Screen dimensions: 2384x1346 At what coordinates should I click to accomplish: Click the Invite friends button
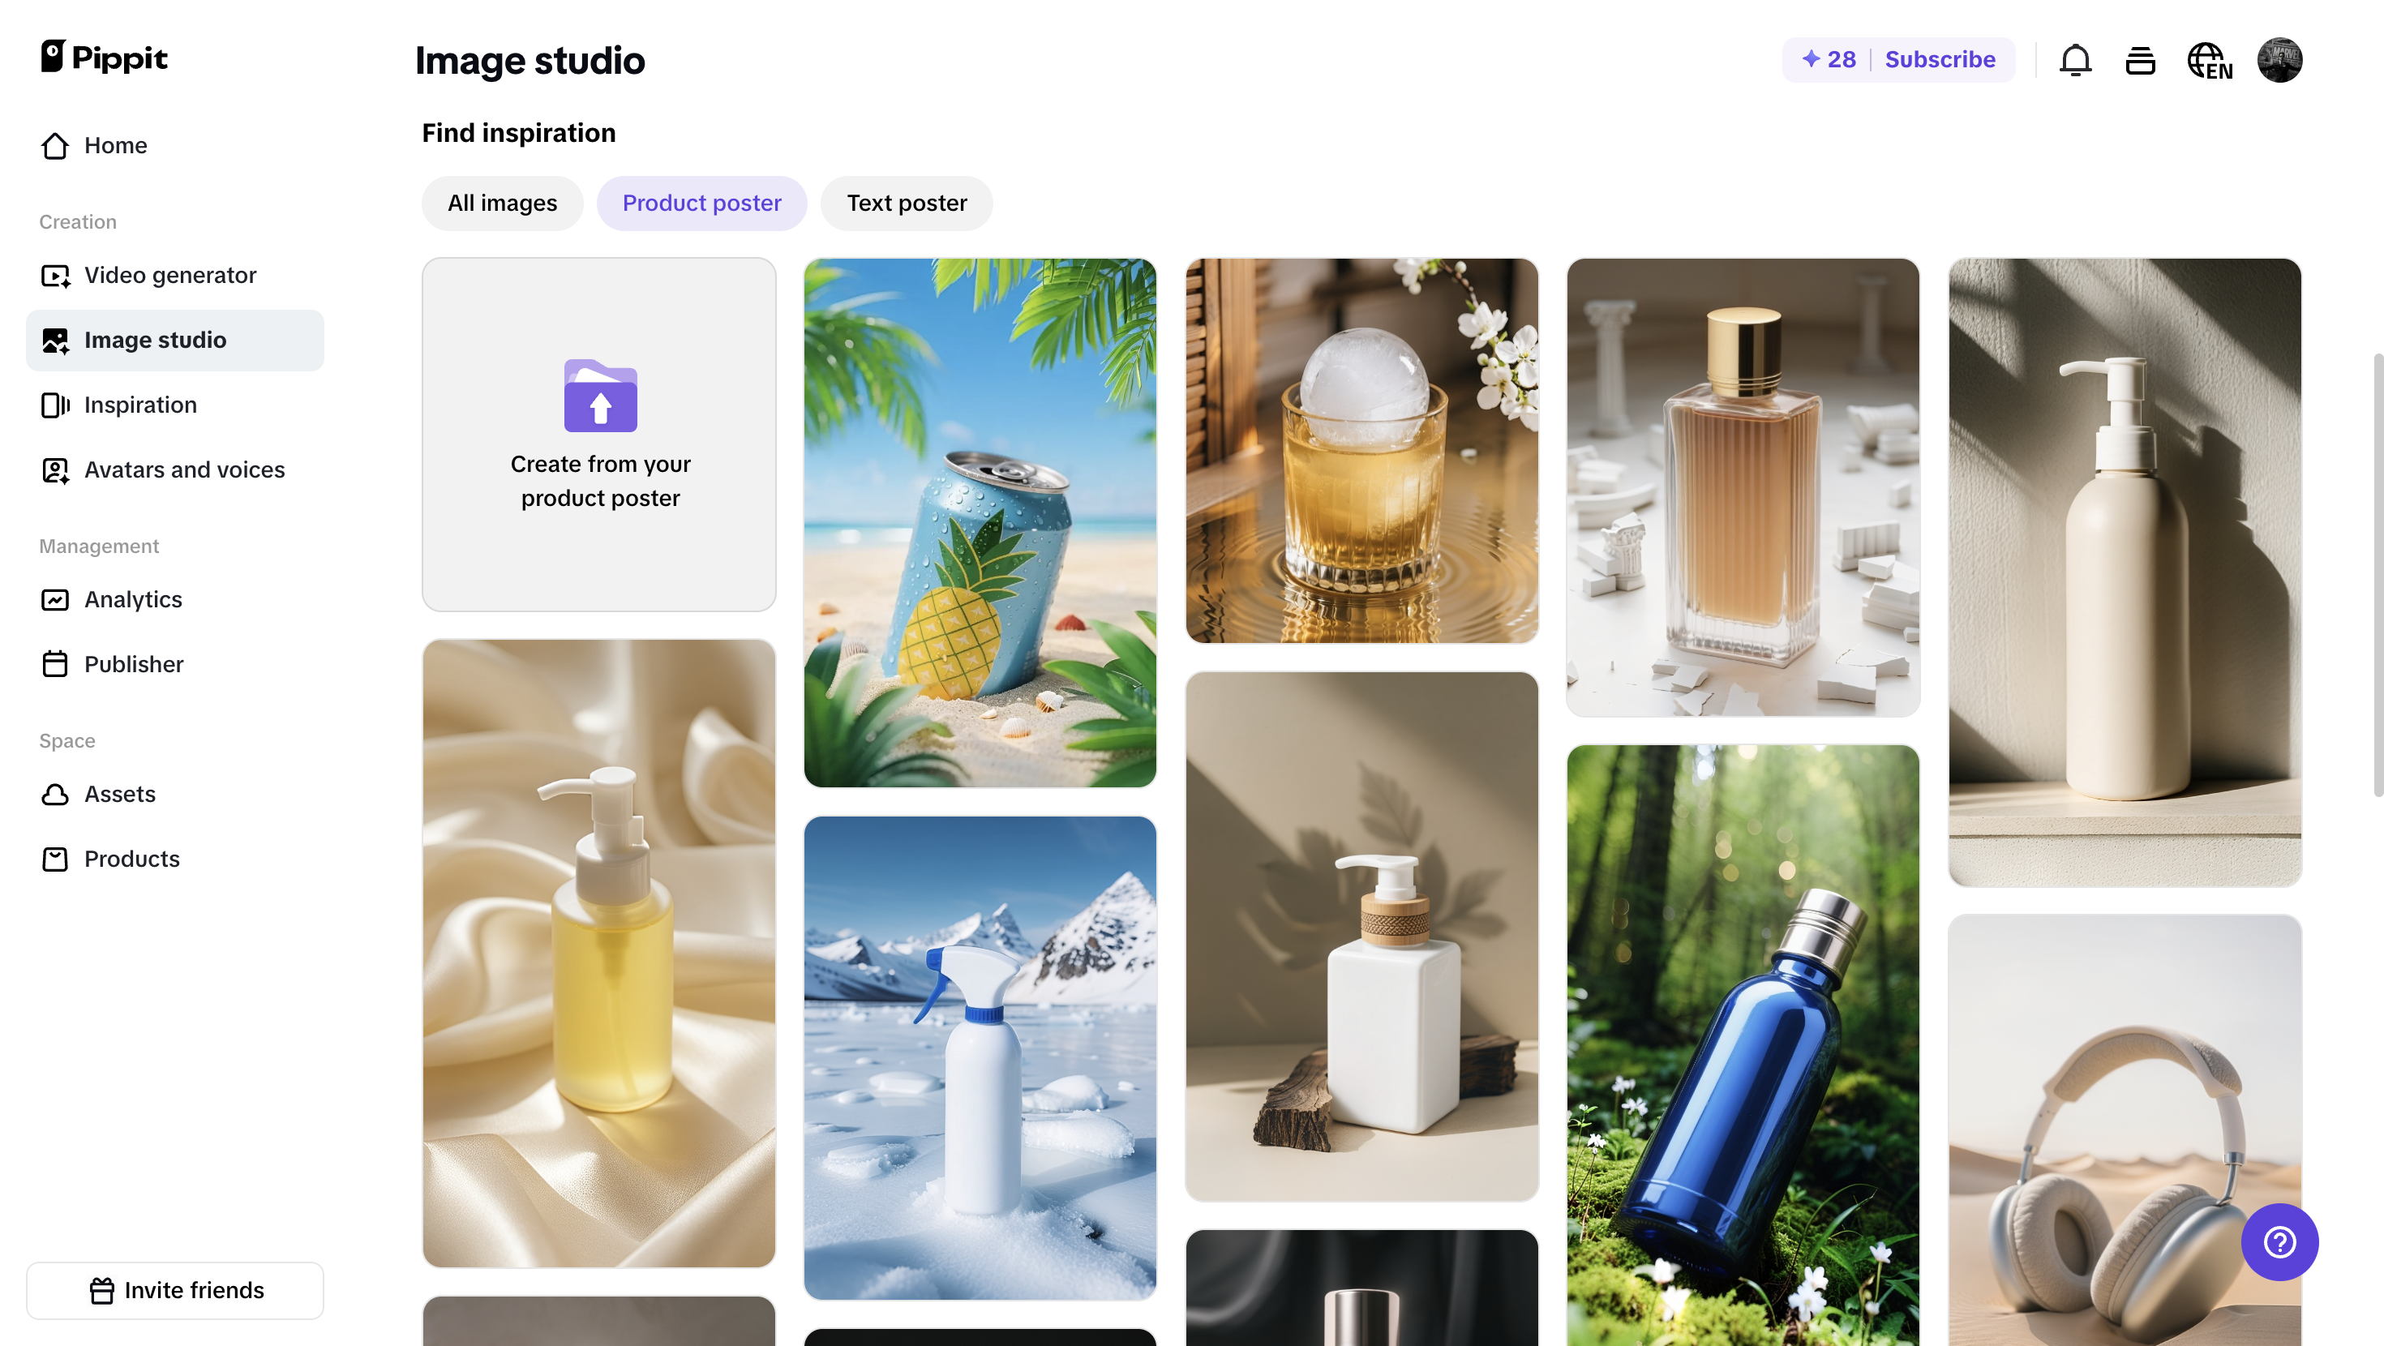pyautogui.click(x=175, y=1289)
